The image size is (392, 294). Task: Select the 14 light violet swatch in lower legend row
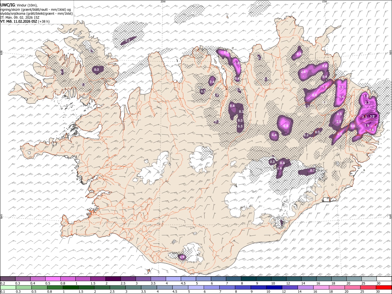[x=305, y=287]
